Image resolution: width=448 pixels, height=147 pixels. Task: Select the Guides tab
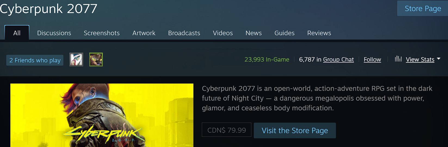point(285,33)
